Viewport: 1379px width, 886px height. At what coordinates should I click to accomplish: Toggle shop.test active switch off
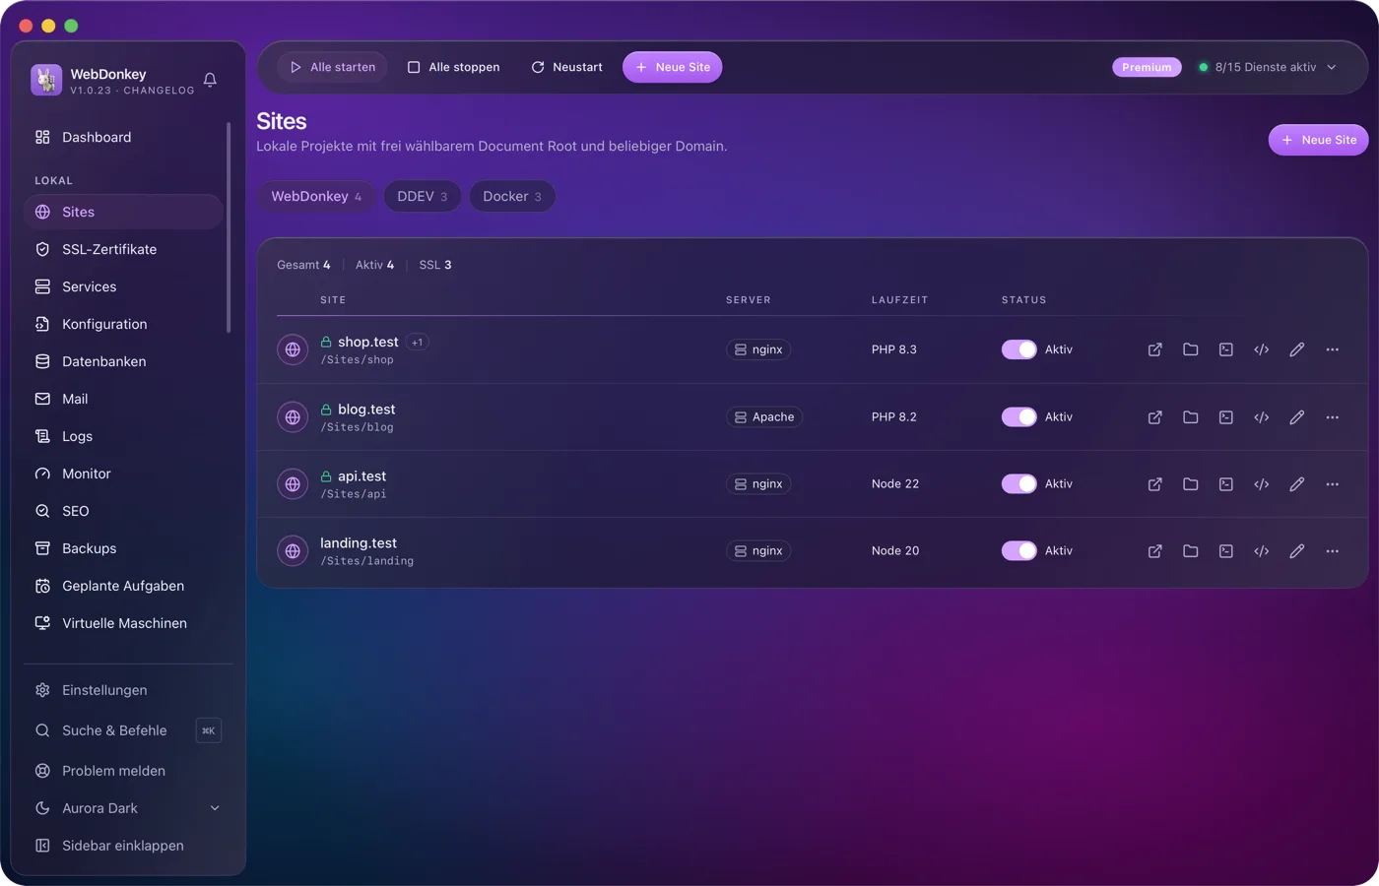(1018, 349)
